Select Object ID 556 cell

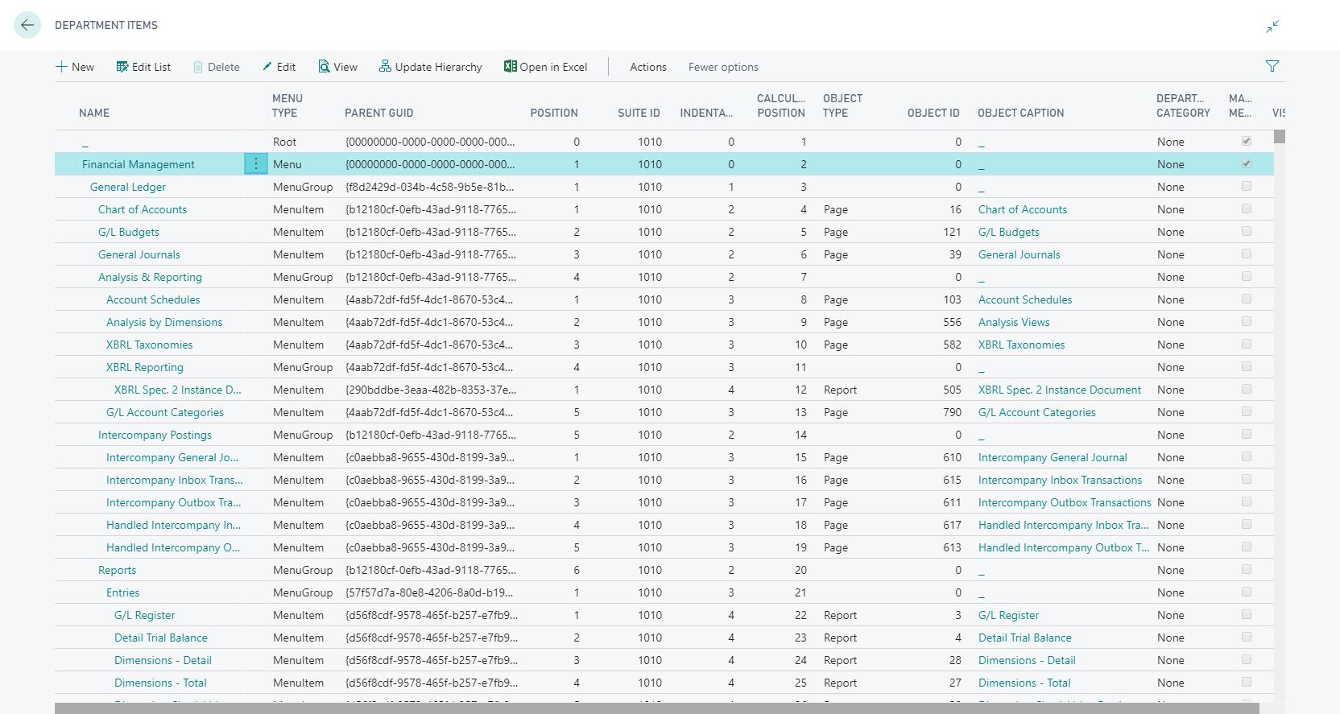[x=953, y=322]
